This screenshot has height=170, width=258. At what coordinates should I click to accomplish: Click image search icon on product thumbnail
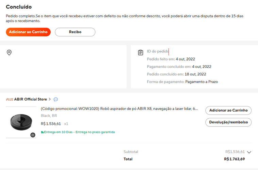coord(33,135)
